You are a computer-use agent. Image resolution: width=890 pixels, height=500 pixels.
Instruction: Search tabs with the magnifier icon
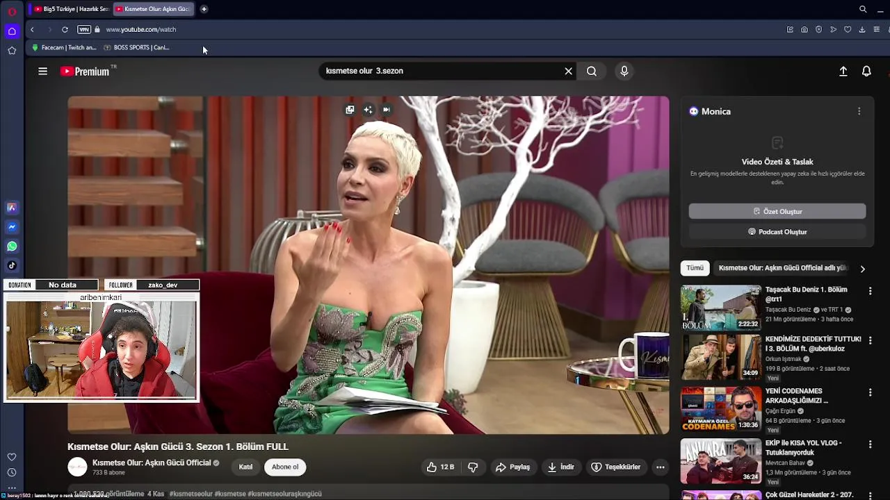coord(863,9)
